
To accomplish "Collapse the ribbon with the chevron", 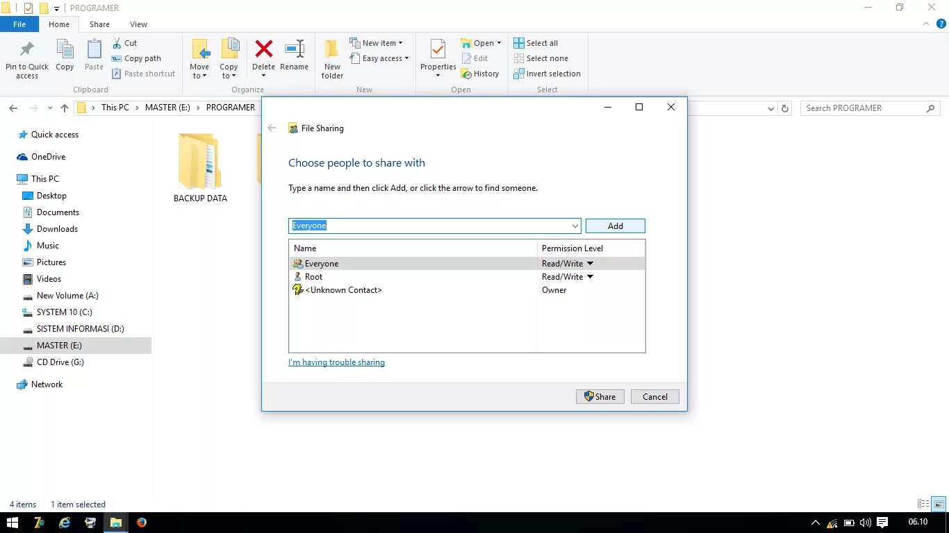I will 926,24.
